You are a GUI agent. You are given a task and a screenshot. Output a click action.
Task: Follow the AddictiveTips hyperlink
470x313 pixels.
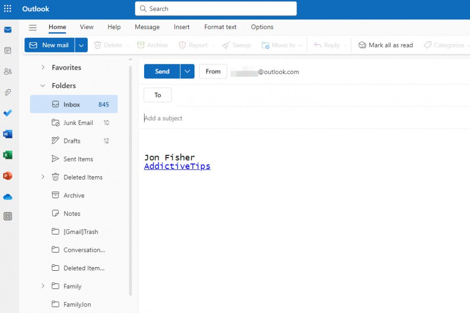pos(177,166)
